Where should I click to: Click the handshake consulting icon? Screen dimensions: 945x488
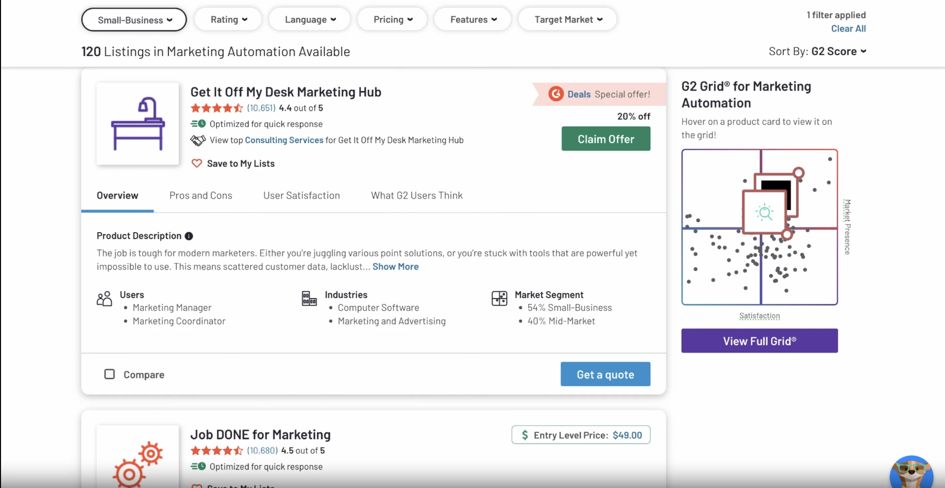(198, 140)
